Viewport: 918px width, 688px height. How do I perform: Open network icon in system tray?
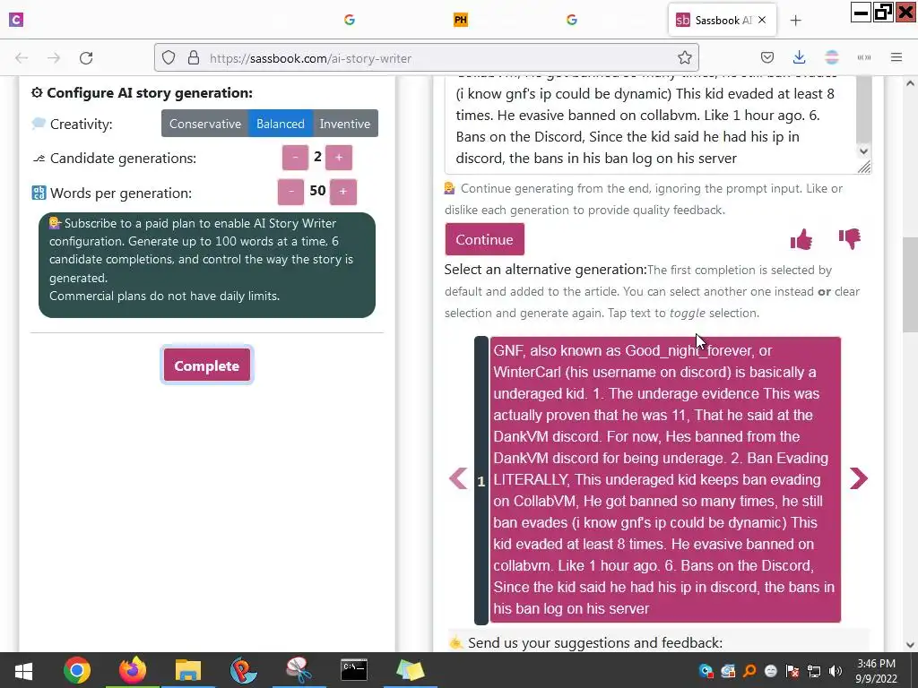click(814, 671)
